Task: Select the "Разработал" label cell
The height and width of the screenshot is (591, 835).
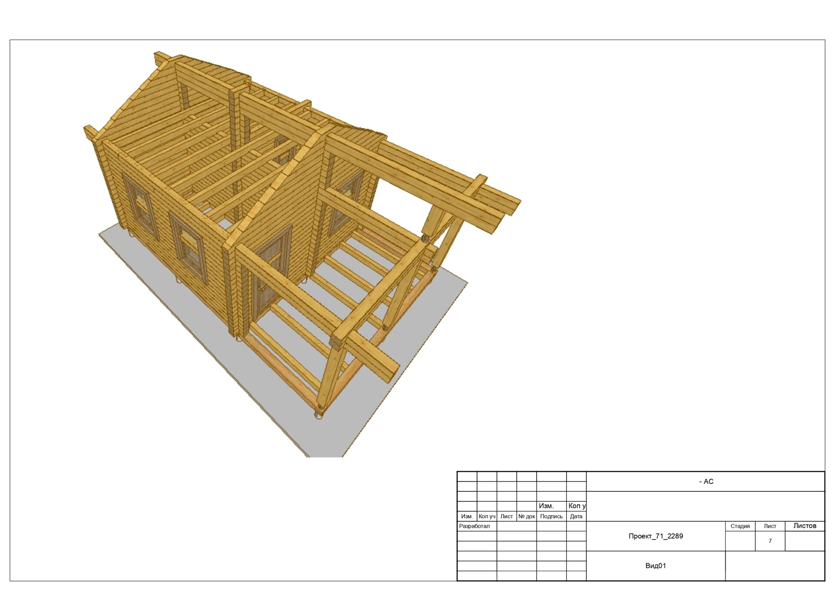Action: (x=474, y=526)
